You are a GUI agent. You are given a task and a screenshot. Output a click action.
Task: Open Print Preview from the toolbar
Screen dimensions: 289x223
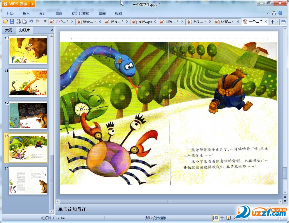(25, 22)
